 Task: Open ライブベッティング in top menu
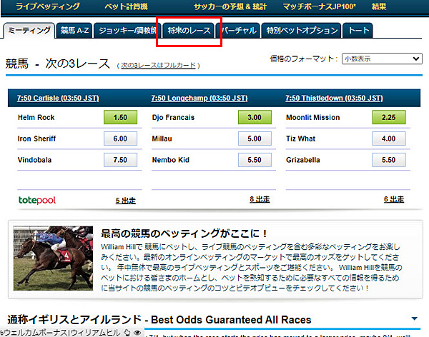click(x=48, y=6)
